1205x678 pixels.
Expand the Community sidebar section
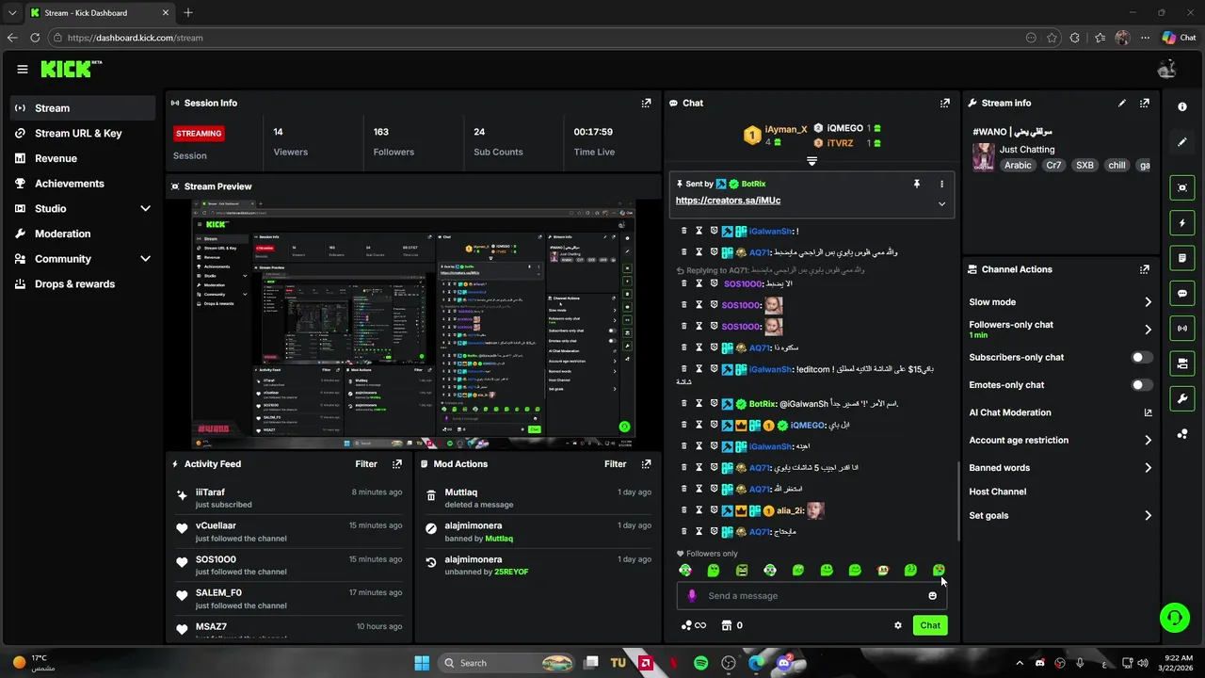[x=145, y=259]
